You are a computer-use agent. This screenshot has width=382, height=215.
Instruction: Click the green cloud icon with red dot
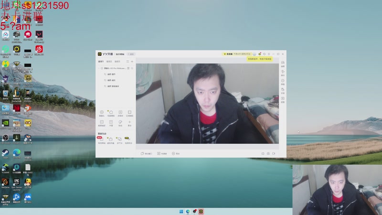click(x=260, y=54)
